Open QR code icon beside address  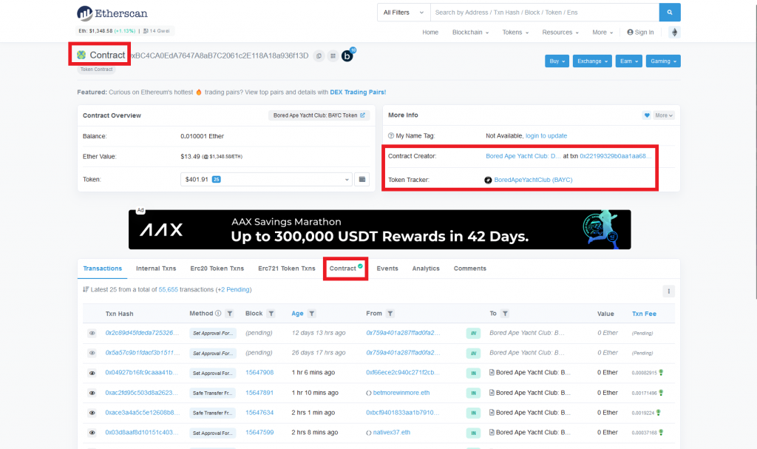pyautogui.click(x=333, y=56)
